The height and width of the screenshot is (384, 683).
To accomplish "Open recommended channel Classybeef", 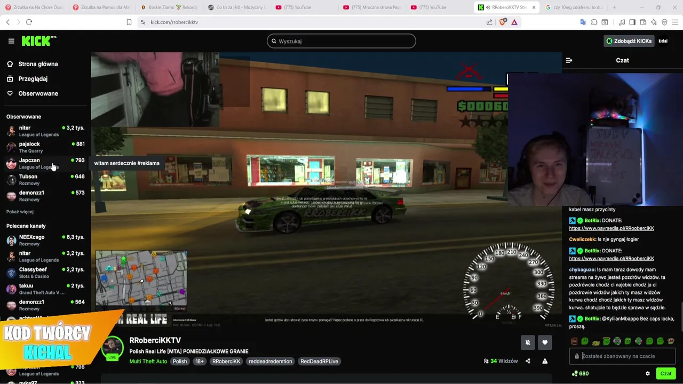I will (45, 273).
